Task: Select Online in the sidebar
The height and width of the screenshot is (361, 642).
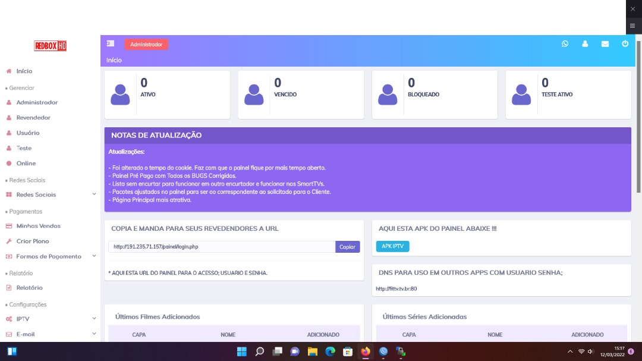Action: coord(26,164)
